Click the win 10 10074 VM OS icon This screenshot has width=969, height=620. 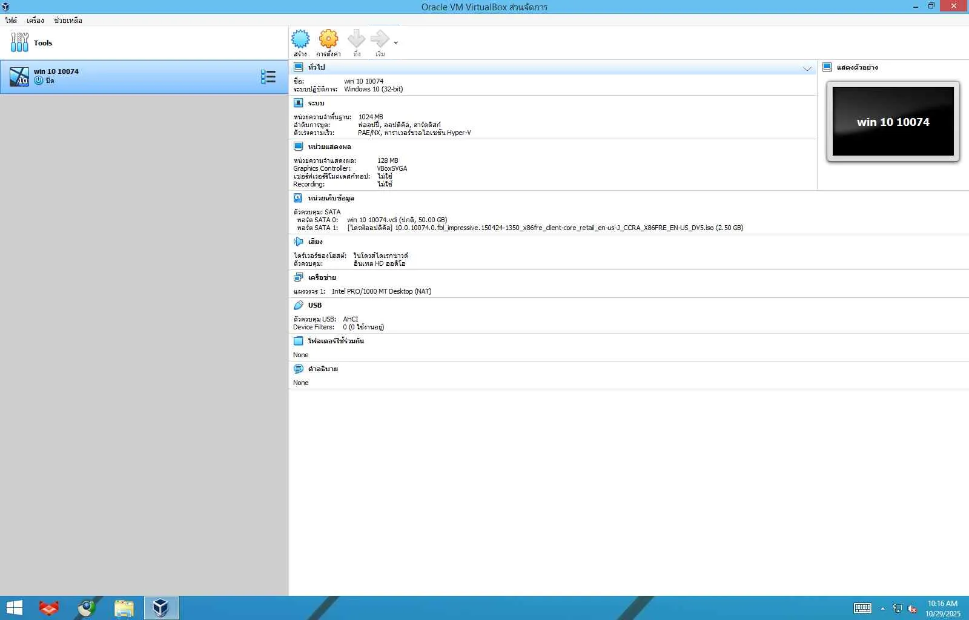click(19, 76)
